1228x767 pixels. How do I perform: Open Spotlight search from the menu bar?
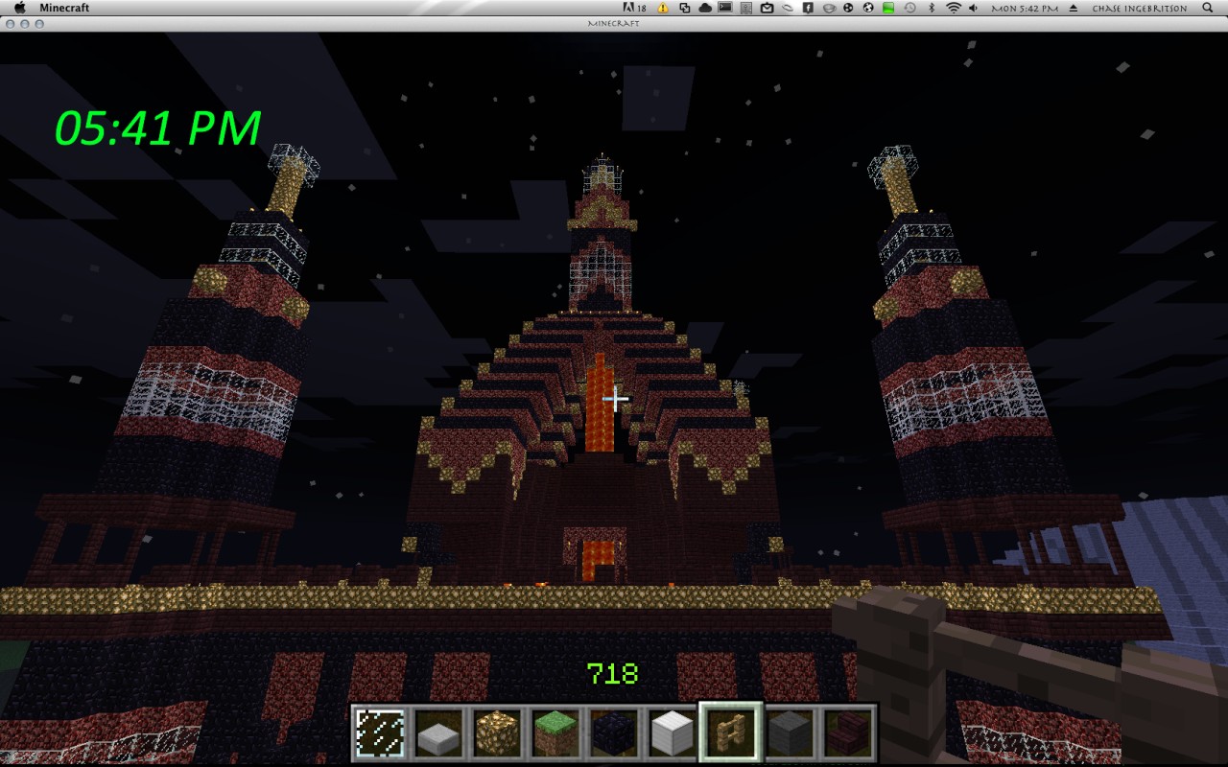[x=1205, y=8]
